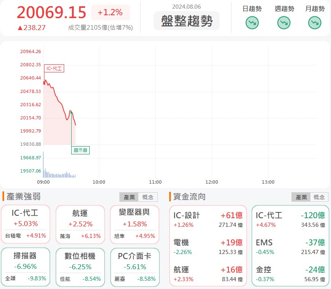Click the 萬海 +6.13% stock row

point(80,236)
